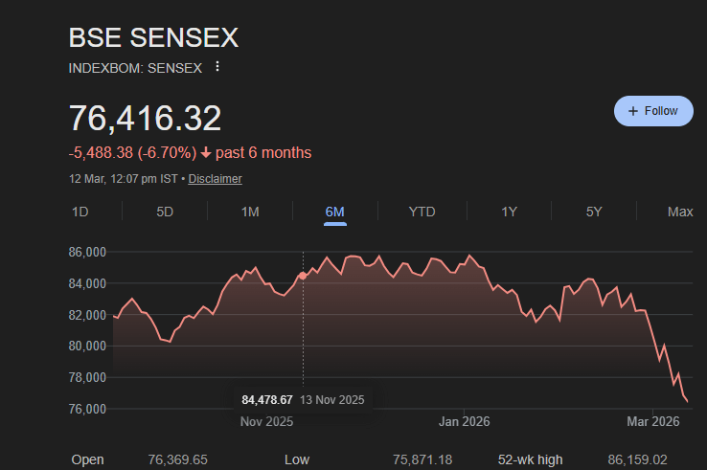Click the 76,416.32 index price
This screenshot has width=707, height=470.
[x=145, y=118]
